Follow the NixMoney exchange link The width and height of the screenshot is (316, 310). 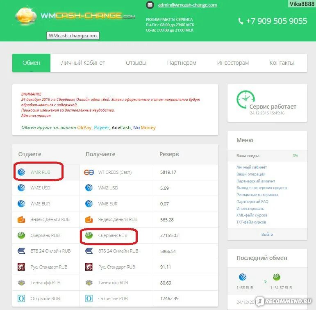[144, 128]
